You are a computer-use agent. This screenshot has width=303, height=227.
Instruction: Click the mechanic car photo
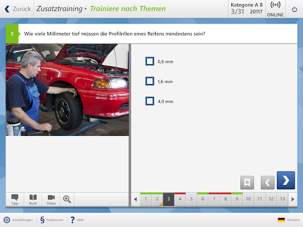[67, 90]
